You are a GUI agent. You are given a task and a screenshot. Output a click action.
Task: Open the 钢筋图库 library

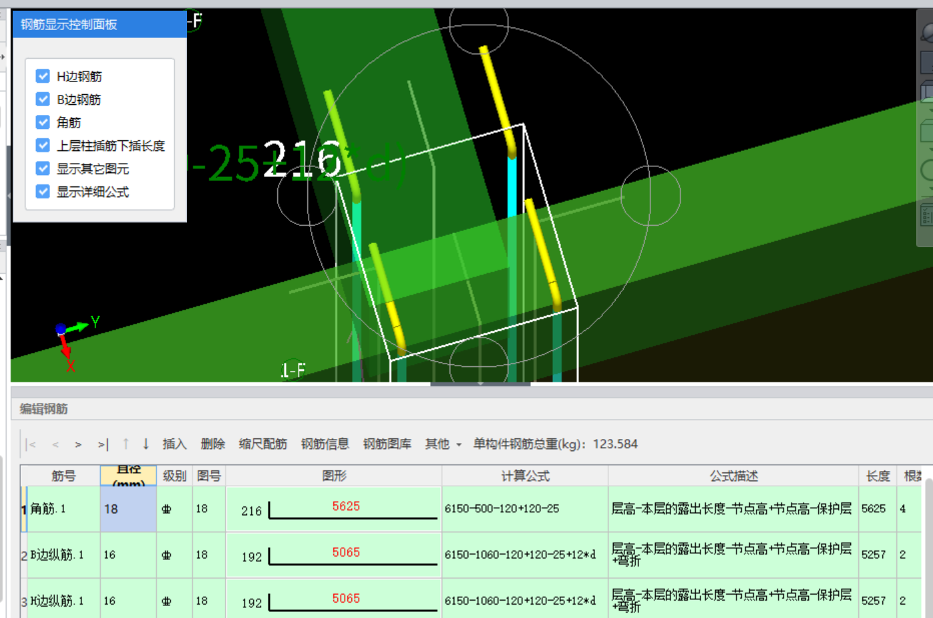click(x=387, y=444)
